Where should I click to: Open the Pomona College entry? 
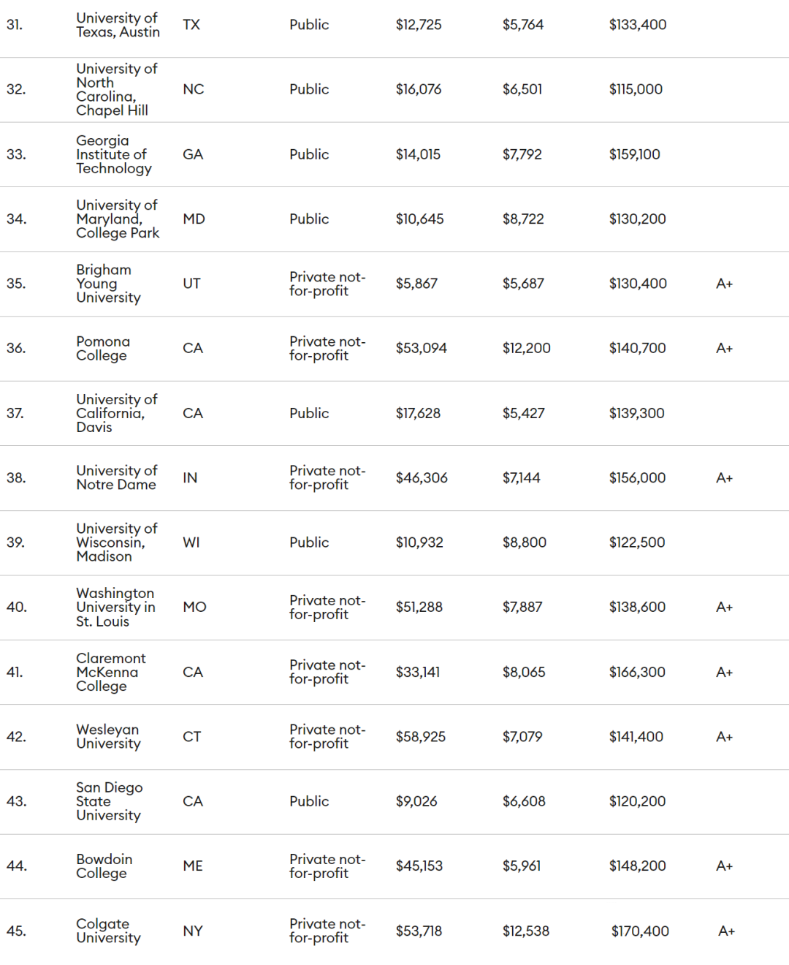[x=103, y=348]
